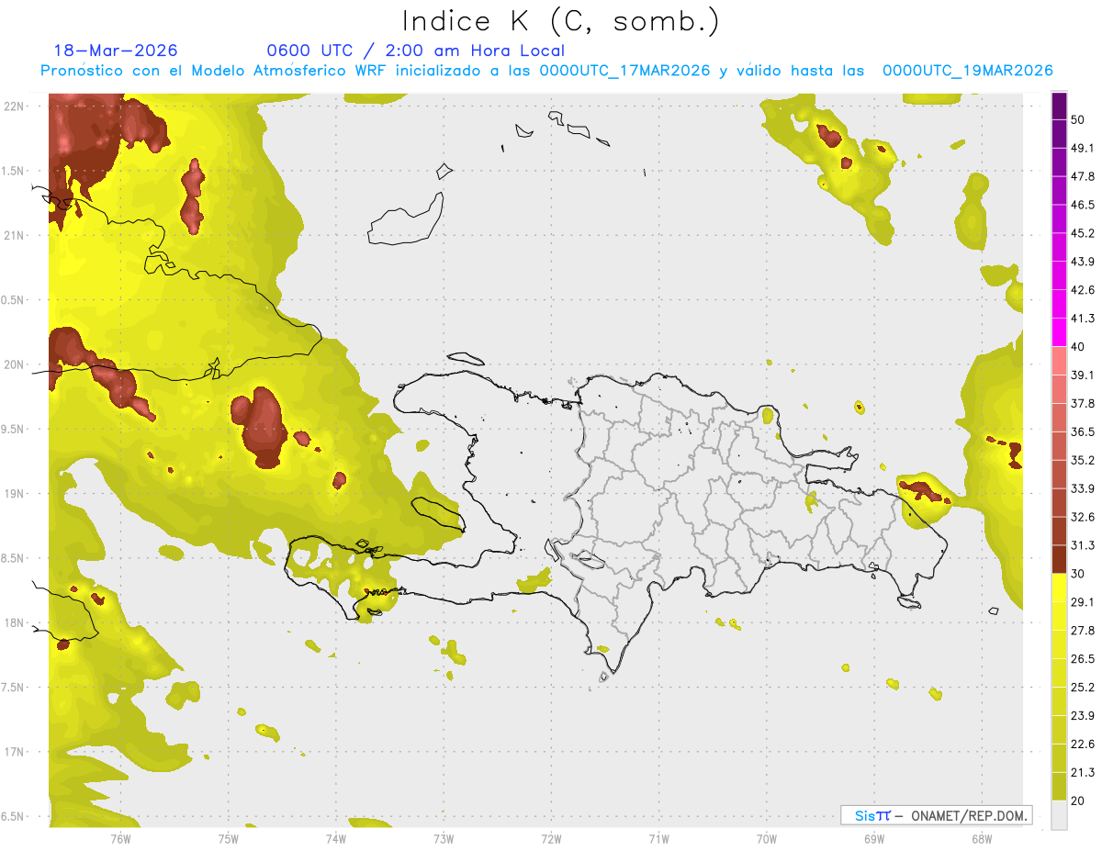The image size is (1102, 851).
Task: Click the longitude label '73W'
Action: (x=444, y=838)
